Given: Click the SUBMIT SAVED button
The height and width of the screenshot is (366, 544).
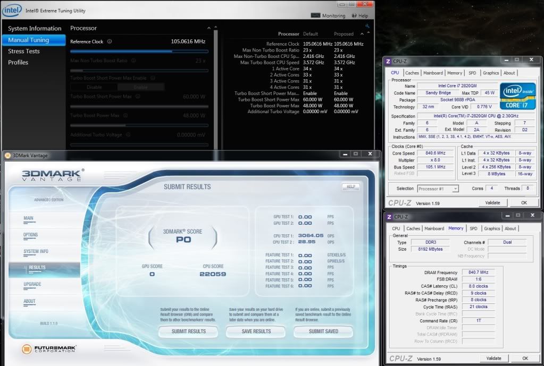Looking at the screenshot, I should pos(323,331).
